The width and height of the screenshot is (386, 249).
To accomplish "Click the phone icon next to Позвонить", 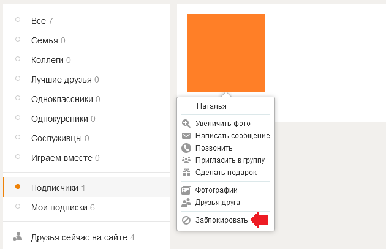I will point(186,148).
